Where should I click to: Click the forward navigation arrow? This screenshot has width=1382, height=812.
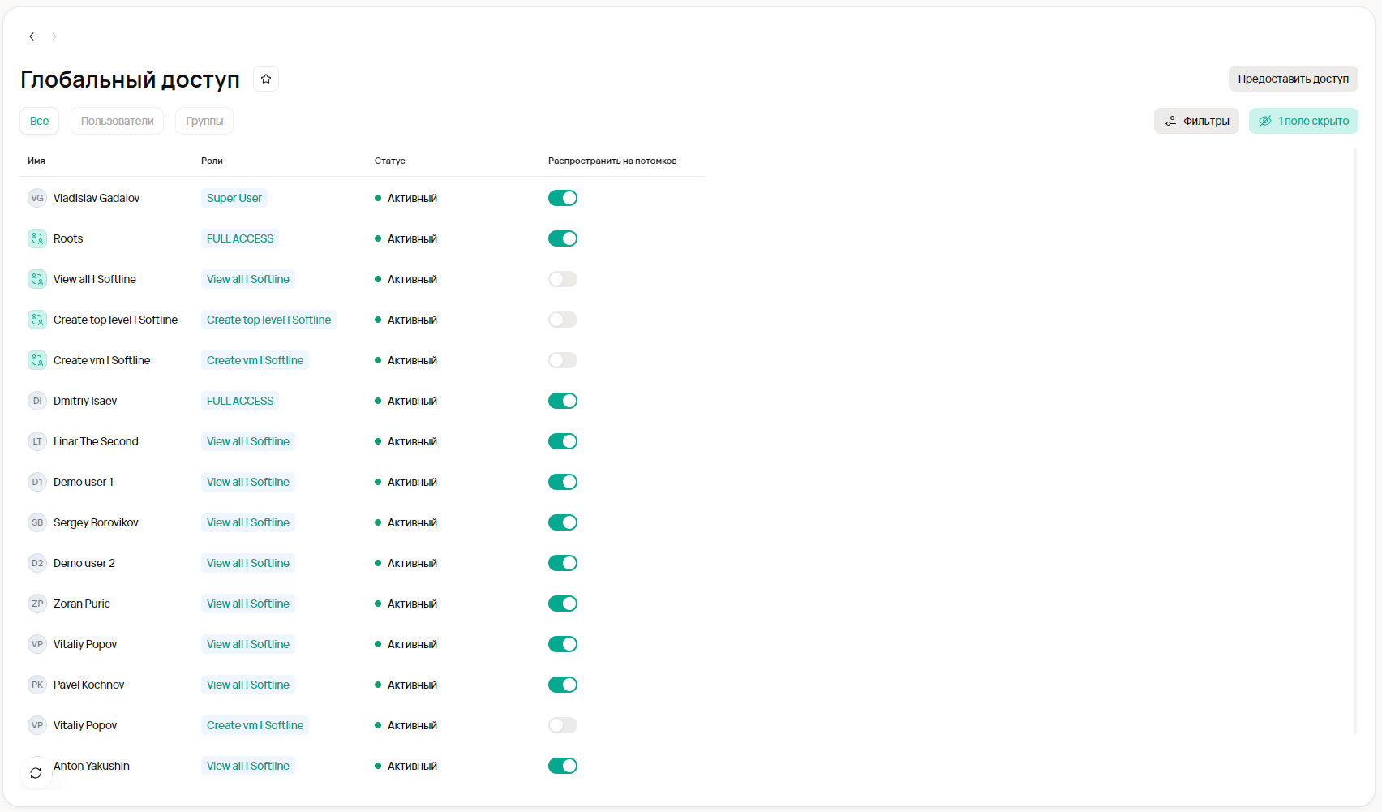point(54,37)
